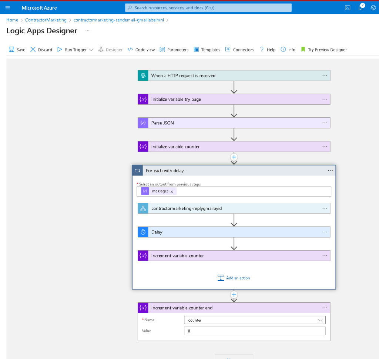Click the search resources box
The height and width of the screenshot is (359, 379).
point(208,8)
